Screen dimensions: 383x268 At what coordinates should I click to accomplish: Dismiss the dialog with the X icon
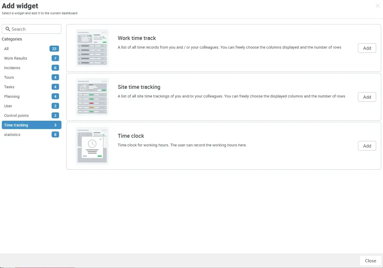click(x=378, y=6)
